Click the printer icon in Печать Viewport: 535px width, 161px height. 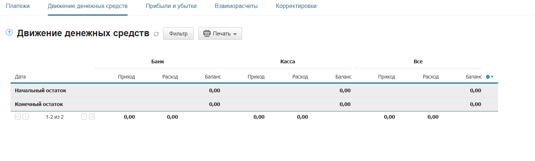pos(207,34)
